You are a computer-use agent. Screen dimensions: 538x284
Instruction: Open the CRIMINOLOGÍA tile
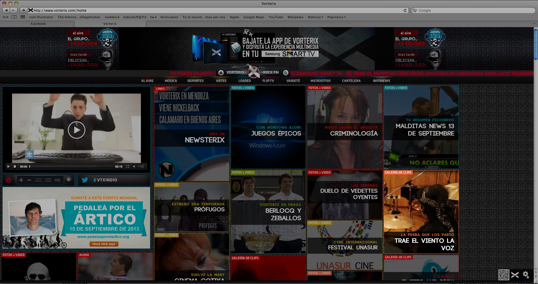pyautogui.click(x=345, y=127)
